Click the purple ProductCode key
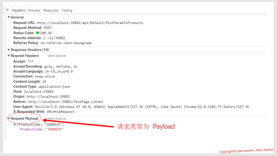The height and width of the screenshot is (156, 277). 31,129
